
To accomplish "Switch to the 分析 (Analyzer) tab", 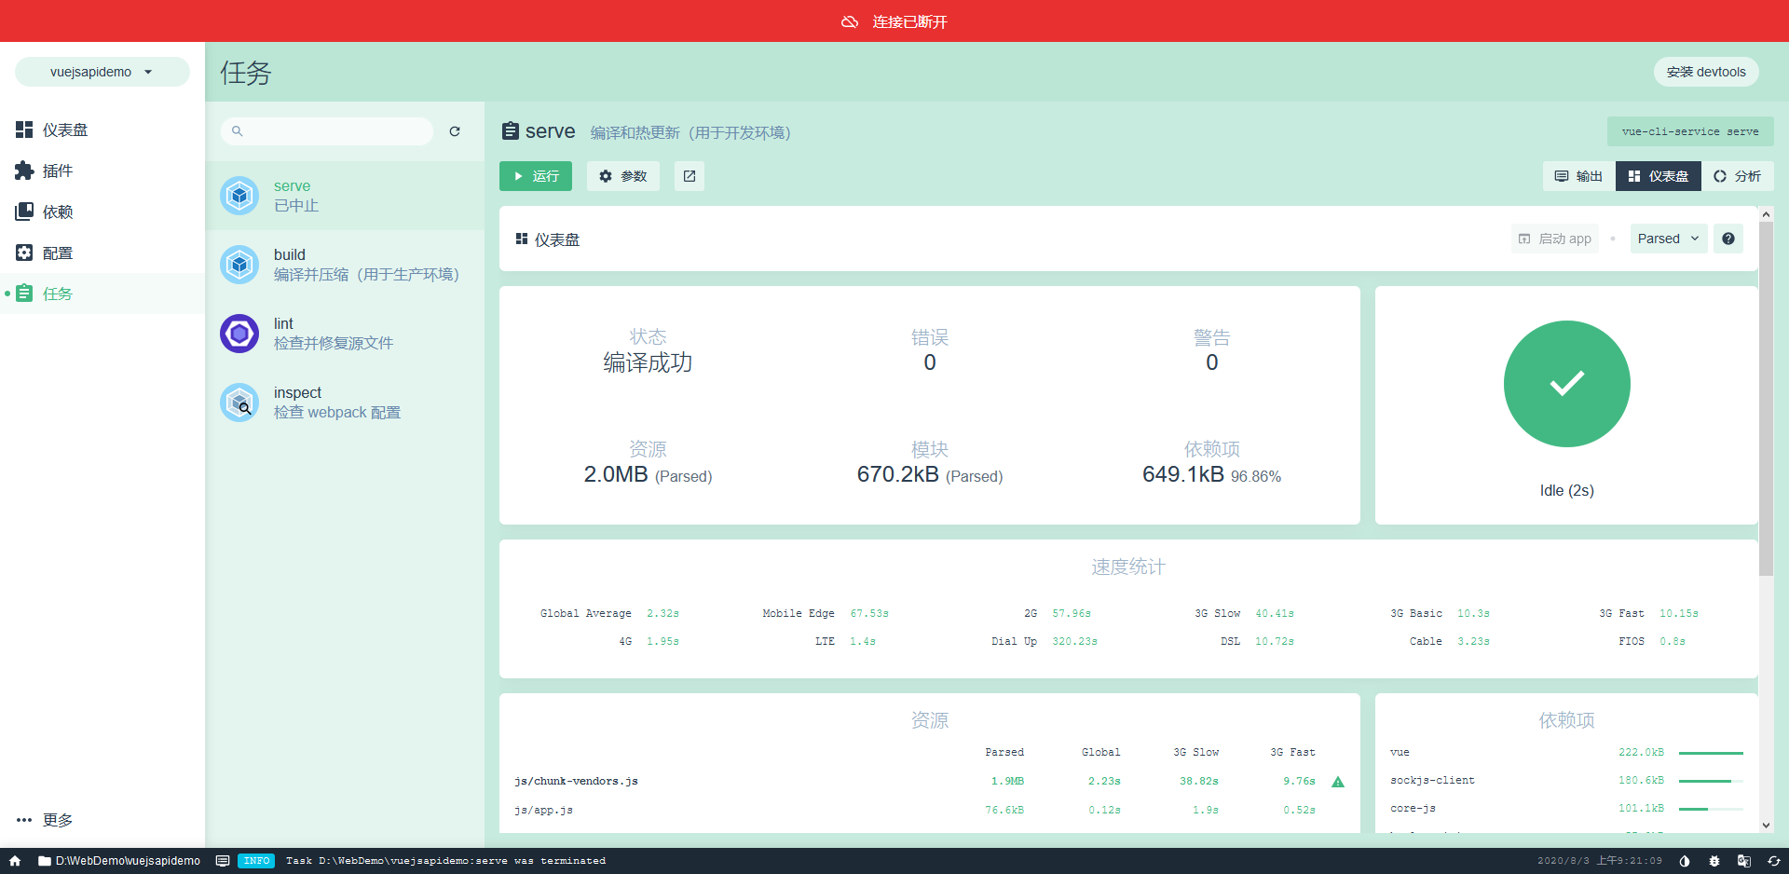I will tap(1738, 176).
